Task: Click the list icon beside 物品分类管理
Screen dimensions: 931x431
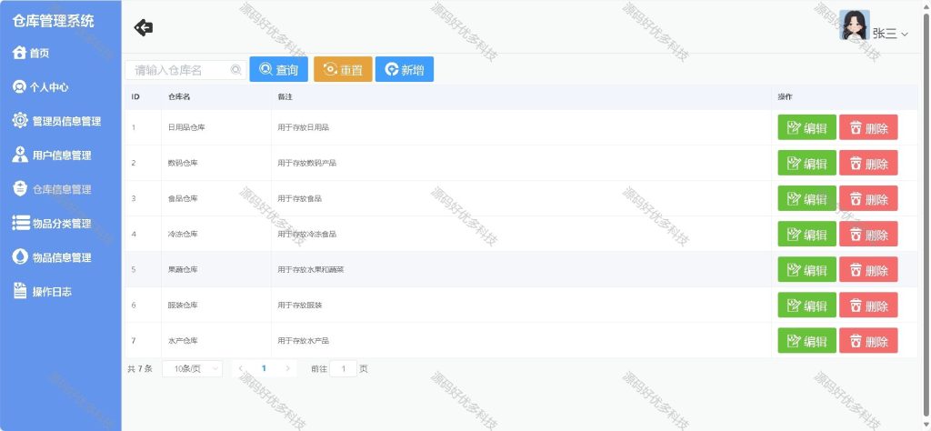Action: coord(21,223)
